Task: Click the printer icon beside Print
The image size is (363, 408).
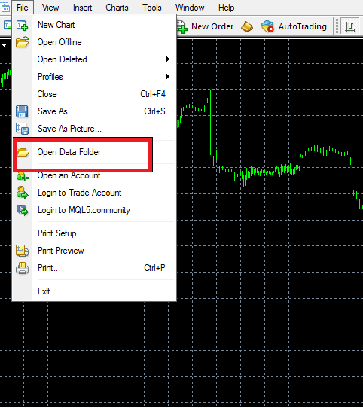Action: (22, 268)
